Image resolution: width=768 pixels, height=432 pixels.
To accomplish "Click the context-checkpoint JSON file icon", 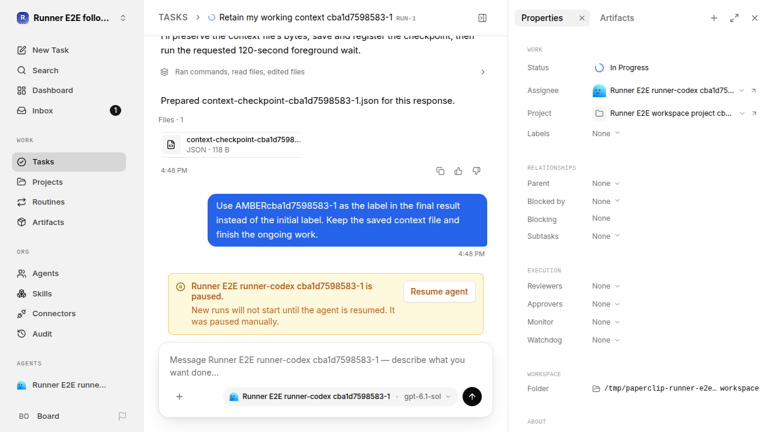I will pos(171,145).
